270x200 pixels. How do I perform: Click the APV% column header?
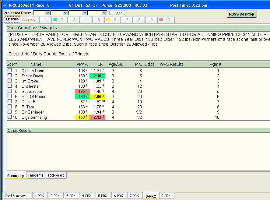(82, 64)
